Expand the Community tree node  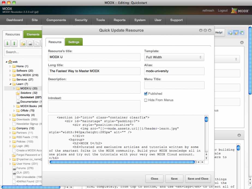coord(10,115)
